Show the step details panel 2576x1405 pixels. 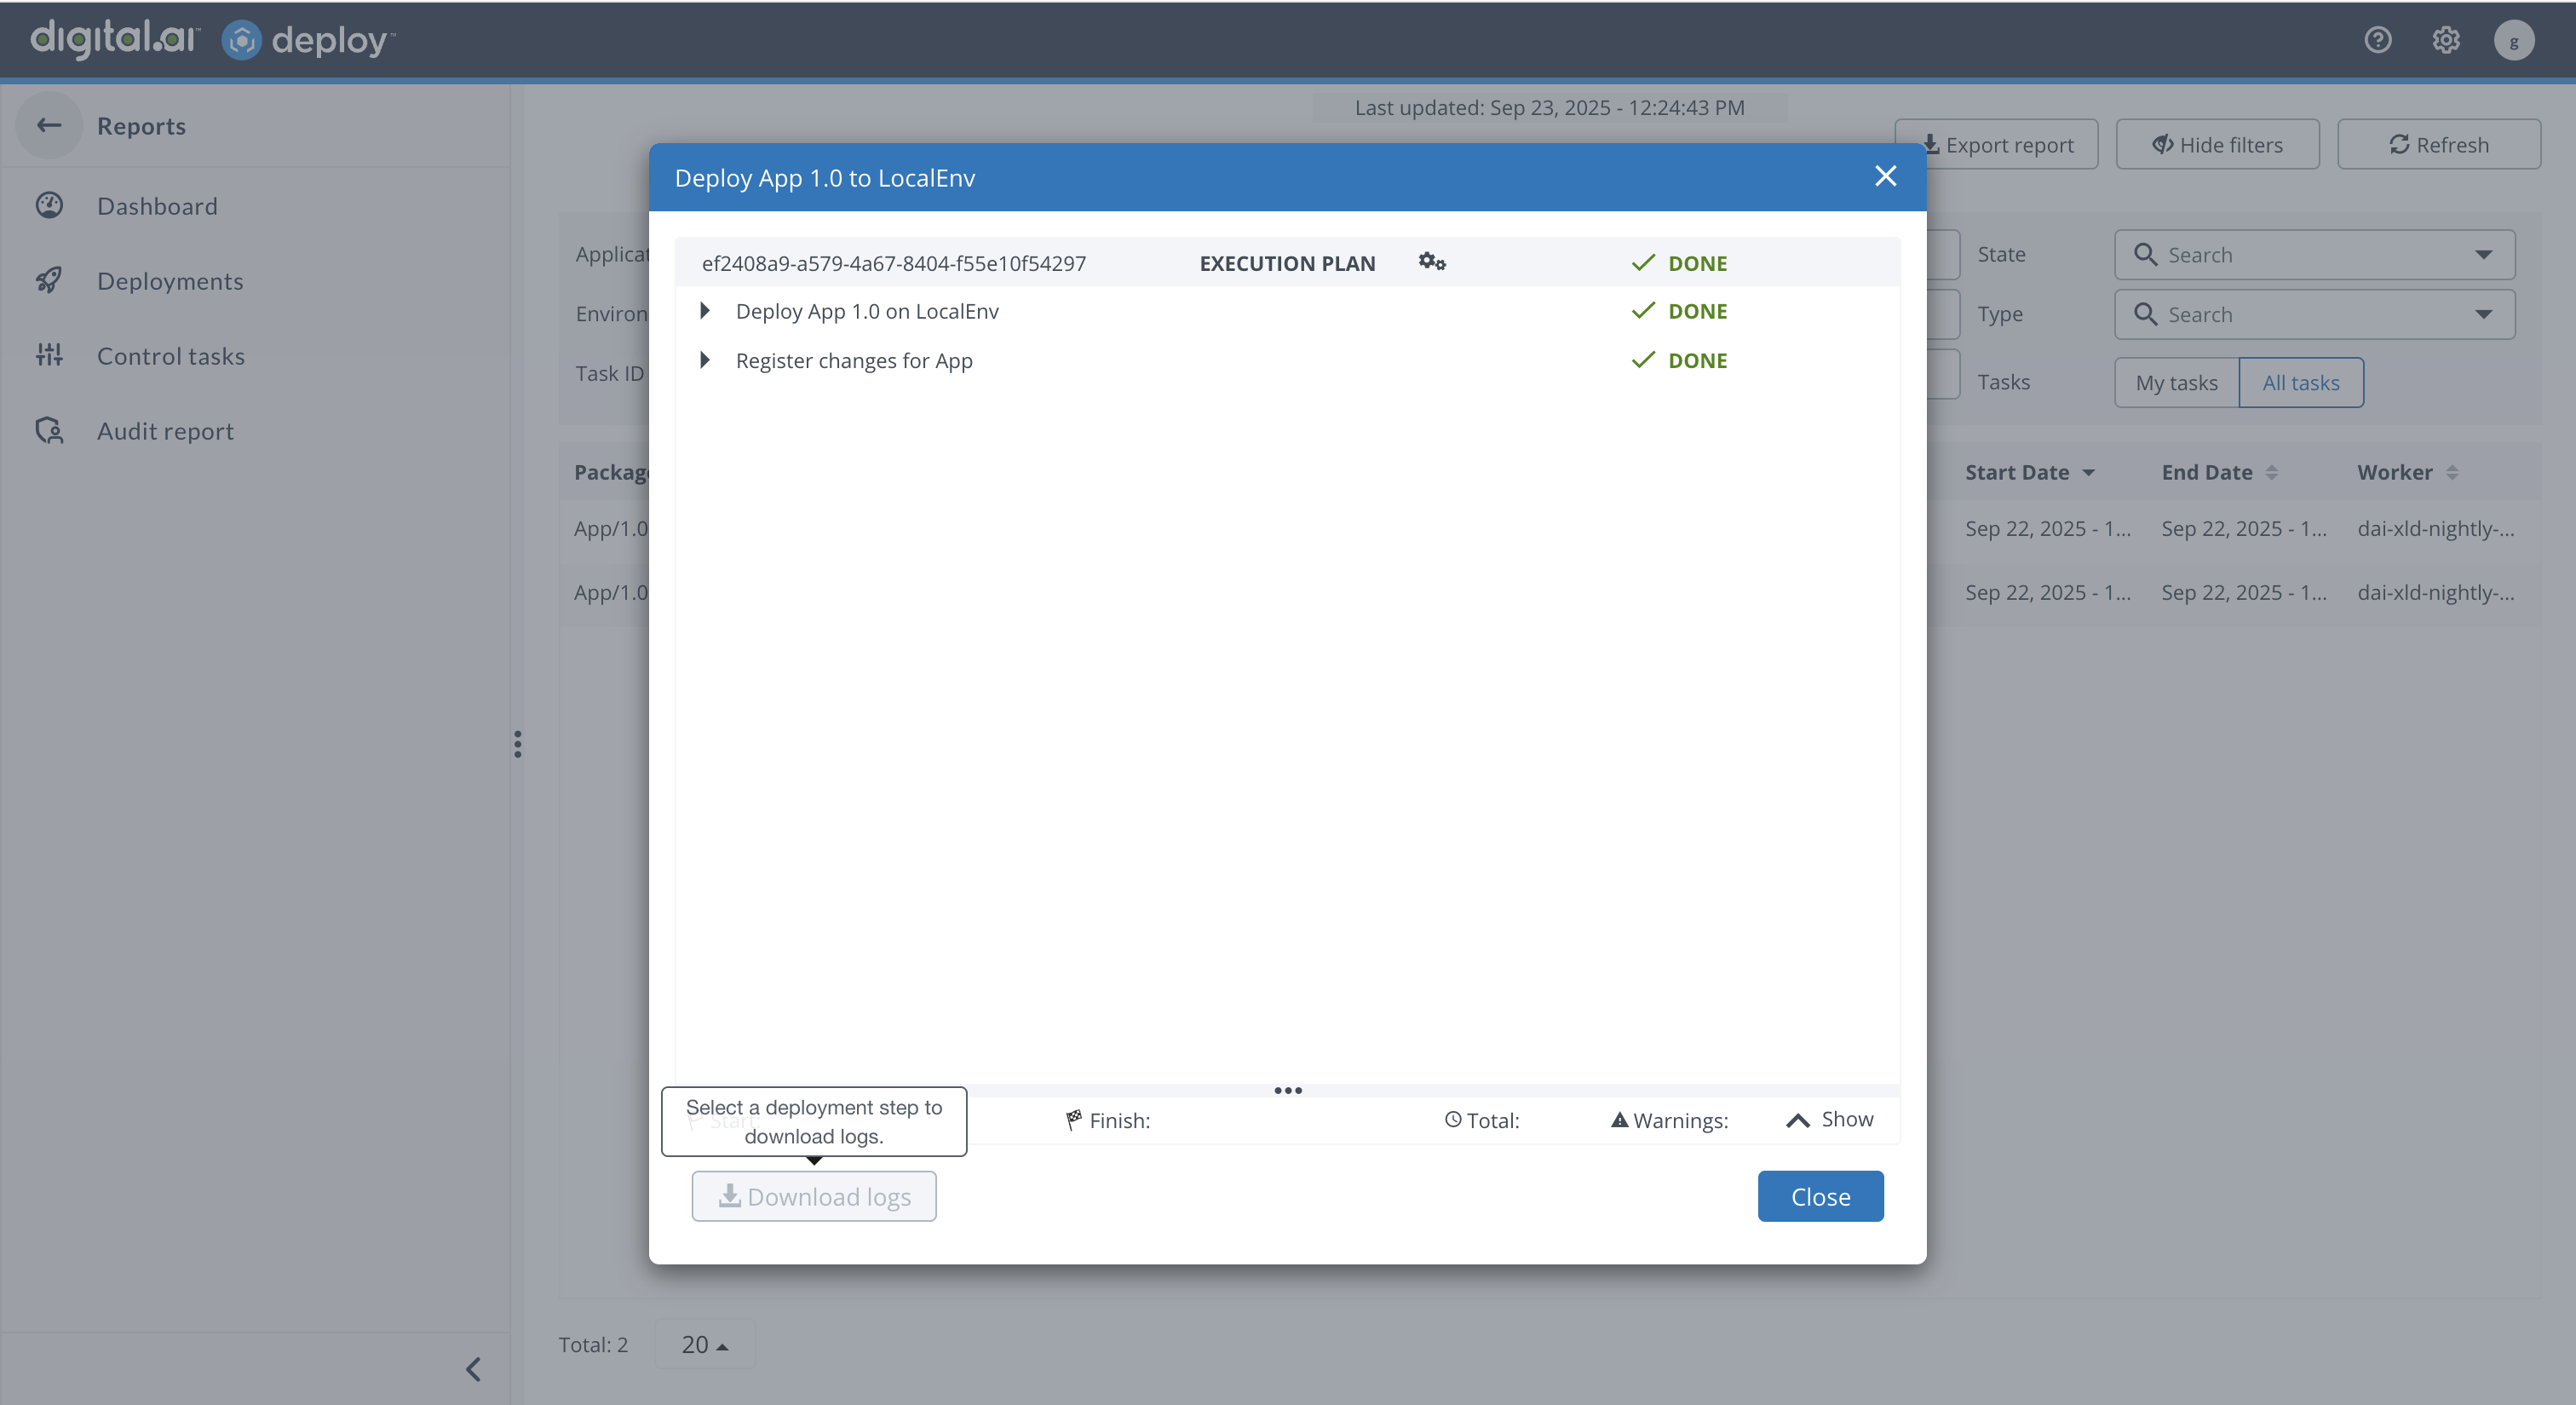click(1829, 1120)
